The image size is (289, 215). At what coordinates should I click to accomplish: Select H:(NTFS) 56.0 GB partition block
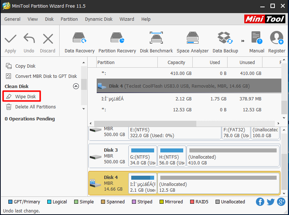pos(172,156)
